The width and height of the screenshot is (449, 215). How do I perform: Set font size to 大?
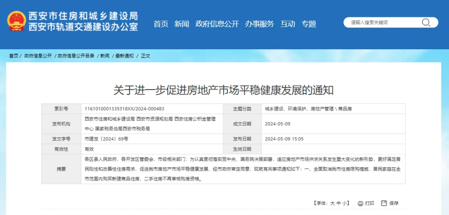pyautogui.click(x=333, y=203)
